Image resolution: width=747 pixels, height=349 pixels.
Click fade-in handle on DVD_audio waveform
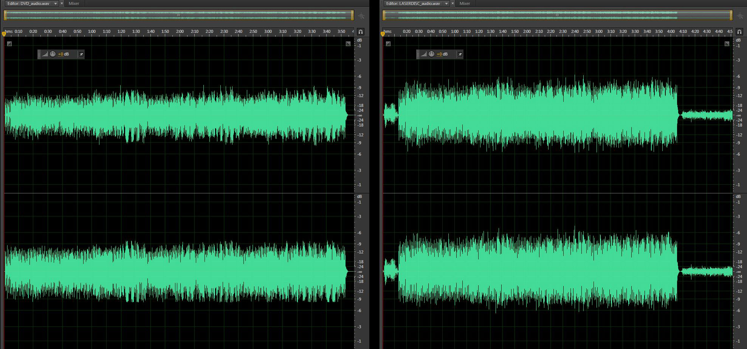pyautogui.click(x=9, y=44)
